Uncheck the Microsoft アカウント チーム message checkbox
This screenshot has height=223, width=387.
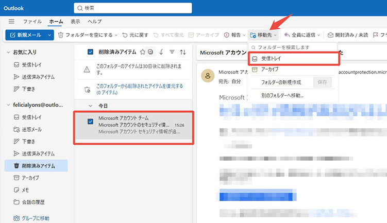pos(90,122)
